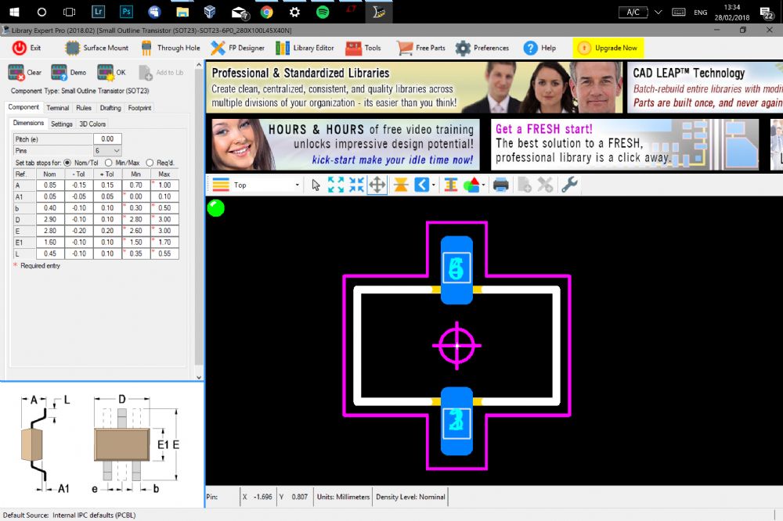The width and height of the screenshot is (783, 521).
Task: Open Chrome from the taskbar
Action: (x=267, y=12)
